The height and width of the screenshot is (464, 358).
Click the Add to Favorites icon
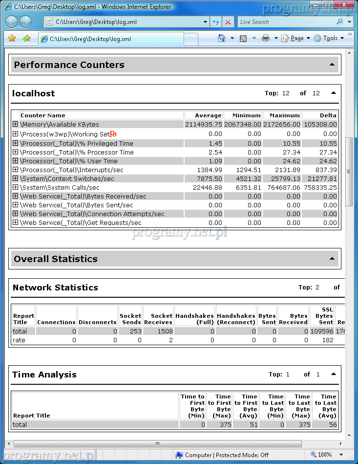coord(26,39)
